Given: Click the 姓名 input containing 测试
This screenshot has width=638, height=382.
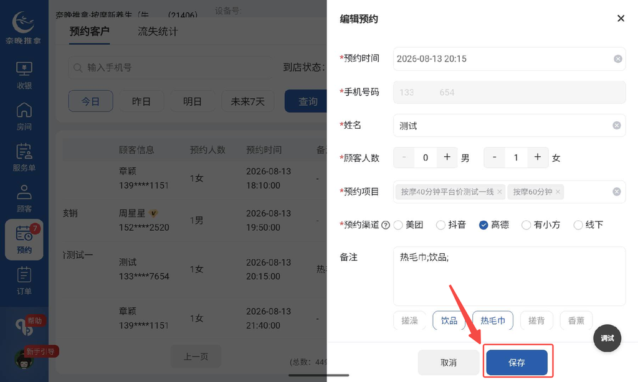Looking at the screenshot, I should pyautogui.click(x=509, y=126).
